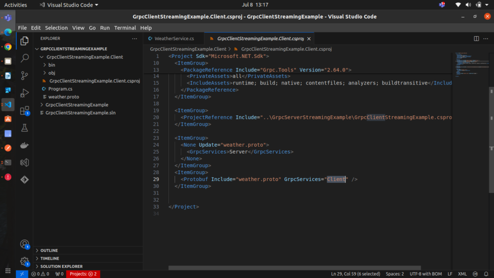Click the Manage gear icon
The width and height of the screenshot is (494, 278).
click(x=25, y=262)
